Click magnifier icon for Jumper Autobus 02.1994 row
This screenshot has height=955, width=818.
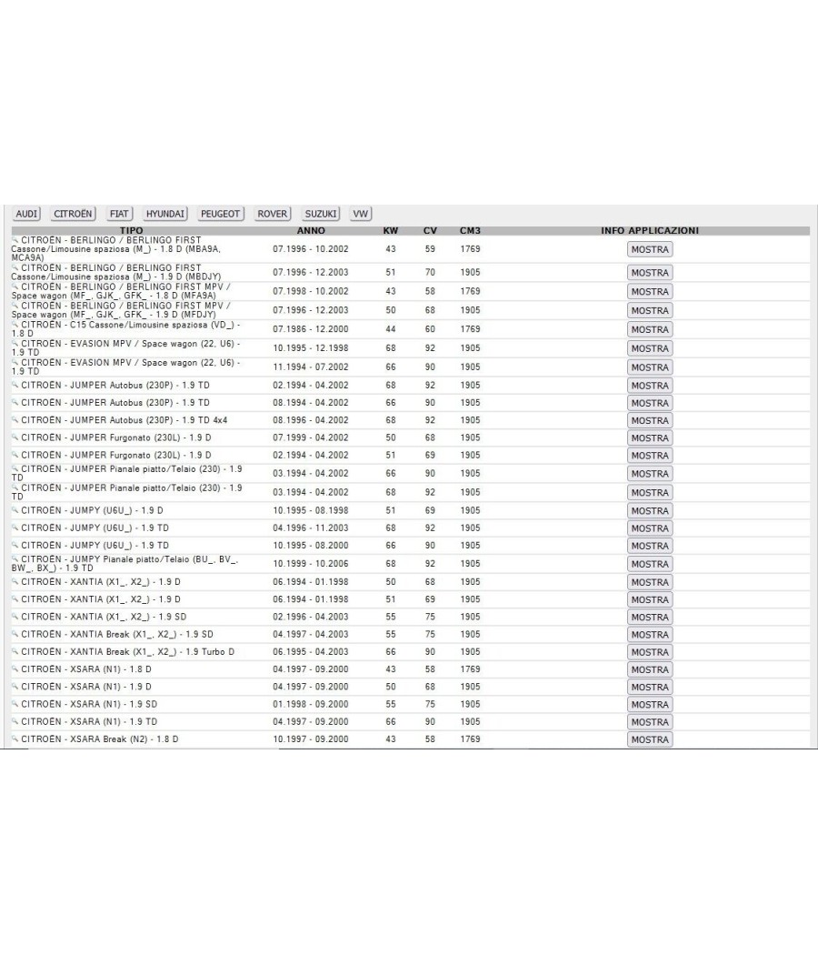15,385
